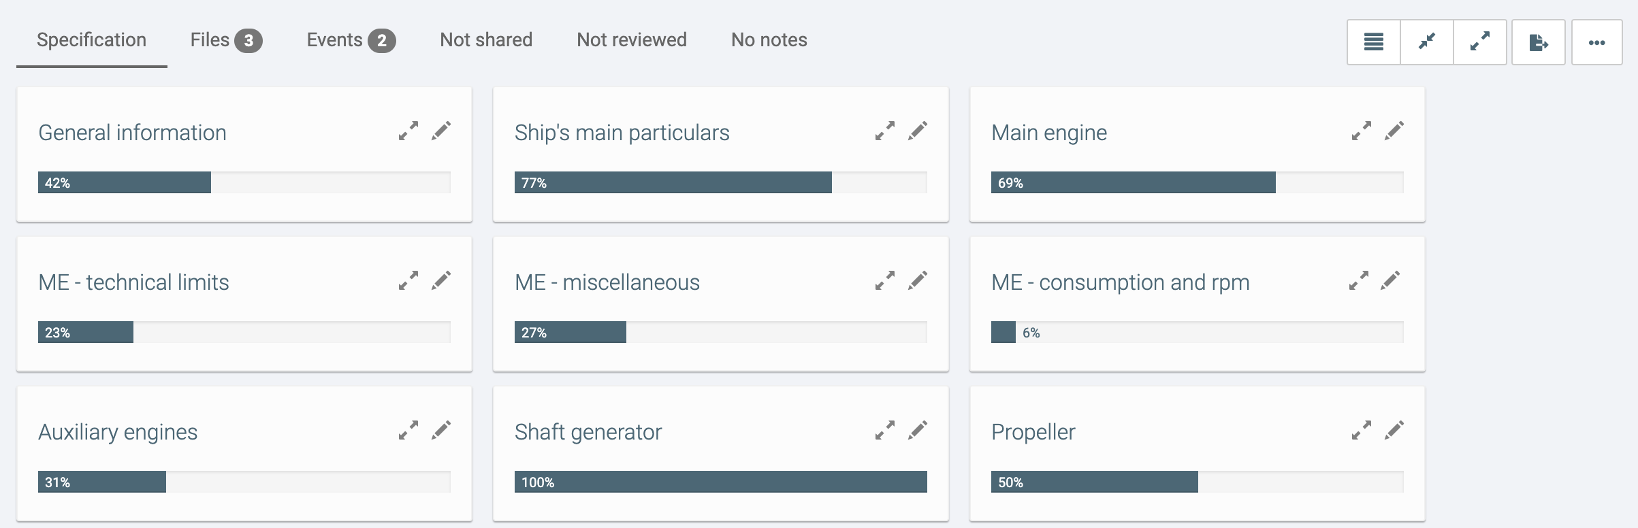
Task: Edit the Propeller card details
Action: point(1394,430)
